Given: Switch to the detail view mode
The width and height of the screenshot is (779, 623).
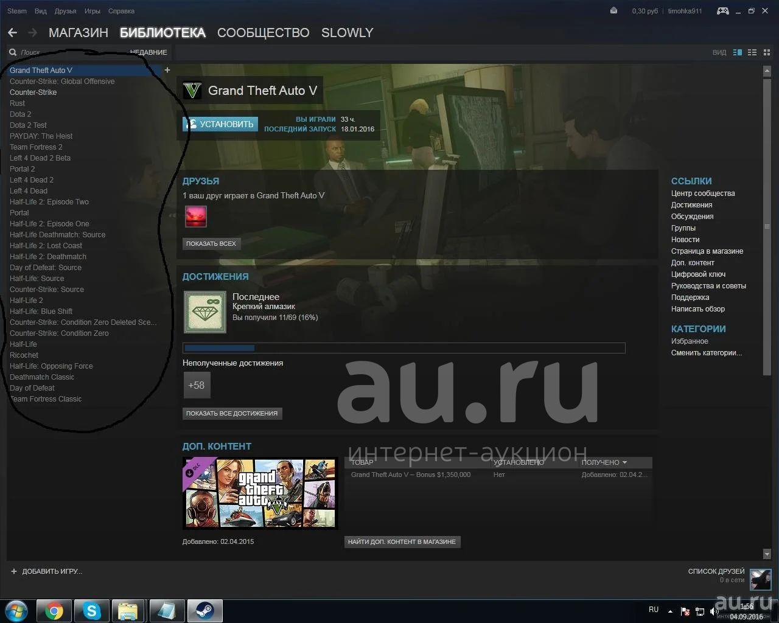Looking at the screenshot, I should point(738,52).
